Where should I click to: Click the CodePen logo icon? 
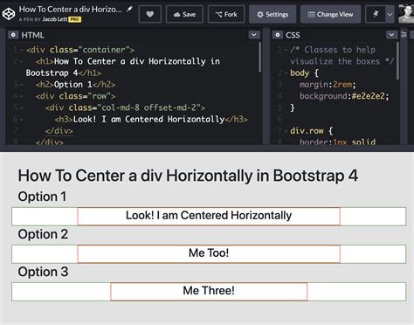(9, 14)
